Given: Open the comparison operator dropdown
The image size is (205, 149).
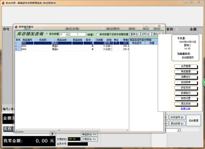Looking at the screenshot, I should pyautogui.click(x=64, y=34).
